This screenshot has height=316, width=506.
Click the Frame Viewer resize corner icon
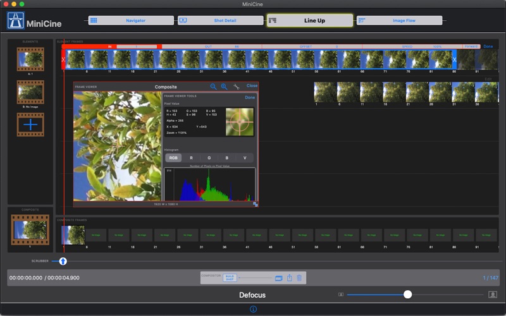(256, 204)
